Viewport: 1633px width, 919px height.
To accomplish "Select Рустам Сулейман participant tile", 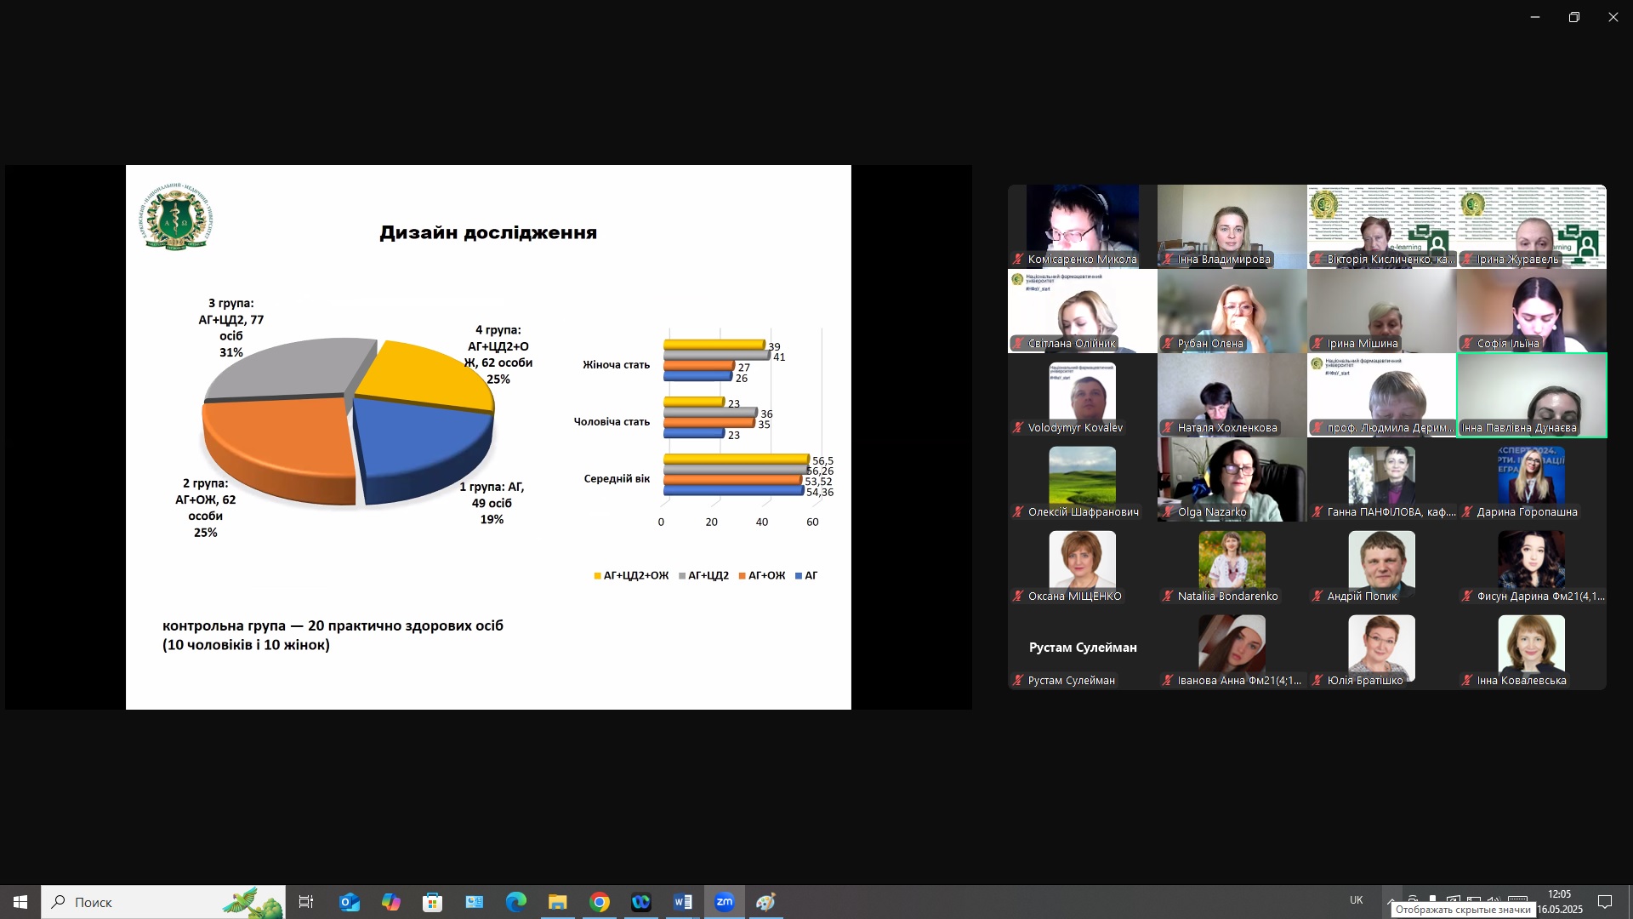I will click(x=1083, y=648).
